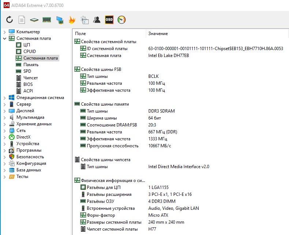Open the Чипсет tree item
Screen dimensions: 289x235
pyautogui.click(x=31, y=78)
